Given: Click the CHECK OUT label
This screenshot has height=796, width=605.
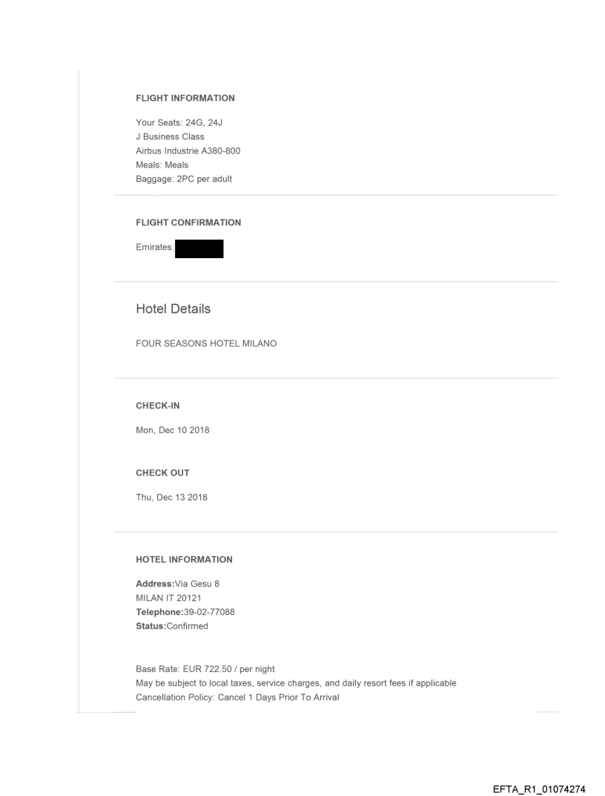Looking at the screenshot, I should pos(162,473).
